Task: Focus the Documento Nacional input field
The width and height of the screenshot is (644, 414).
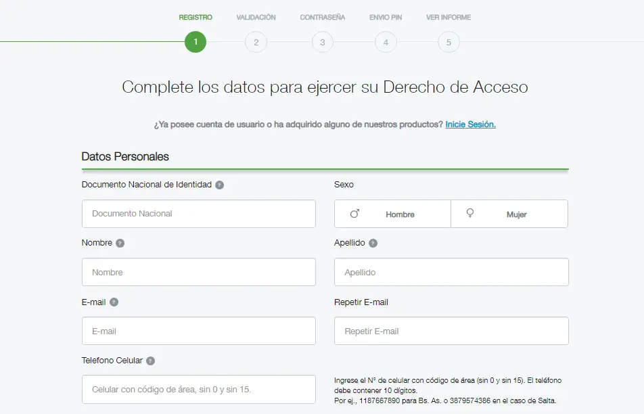Action: coord(199,214)
